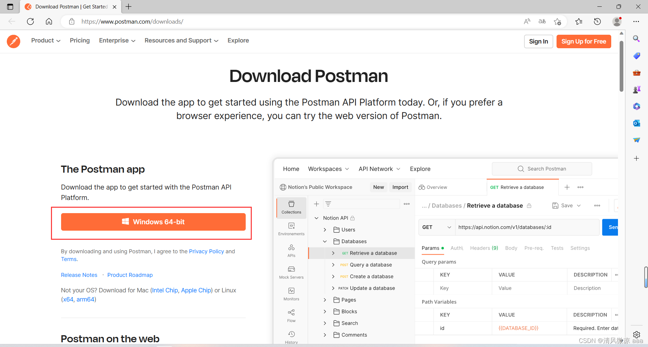648x347 pixels.
Task: Open the Privacy Policy link
Action: coord(206,251)
